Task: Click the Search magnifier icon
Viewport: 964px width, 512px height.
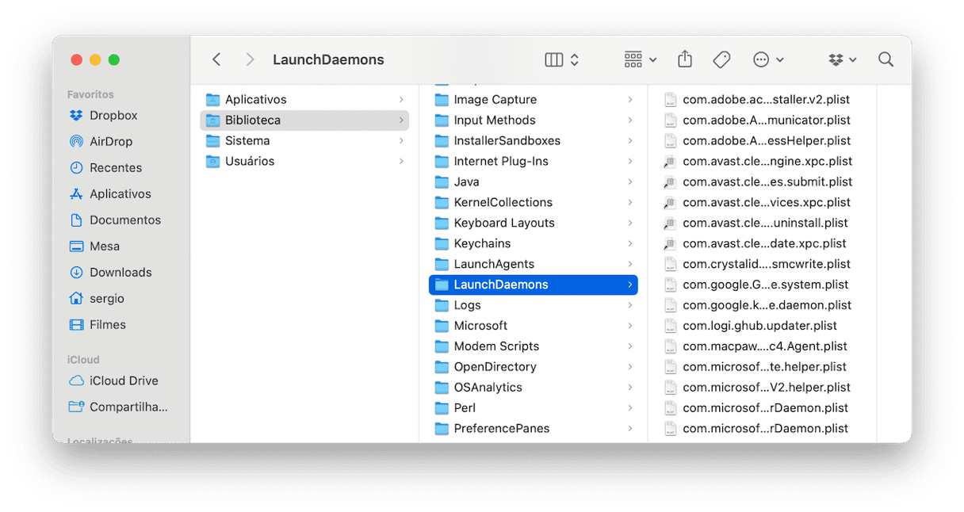Action: pos(886,59)
